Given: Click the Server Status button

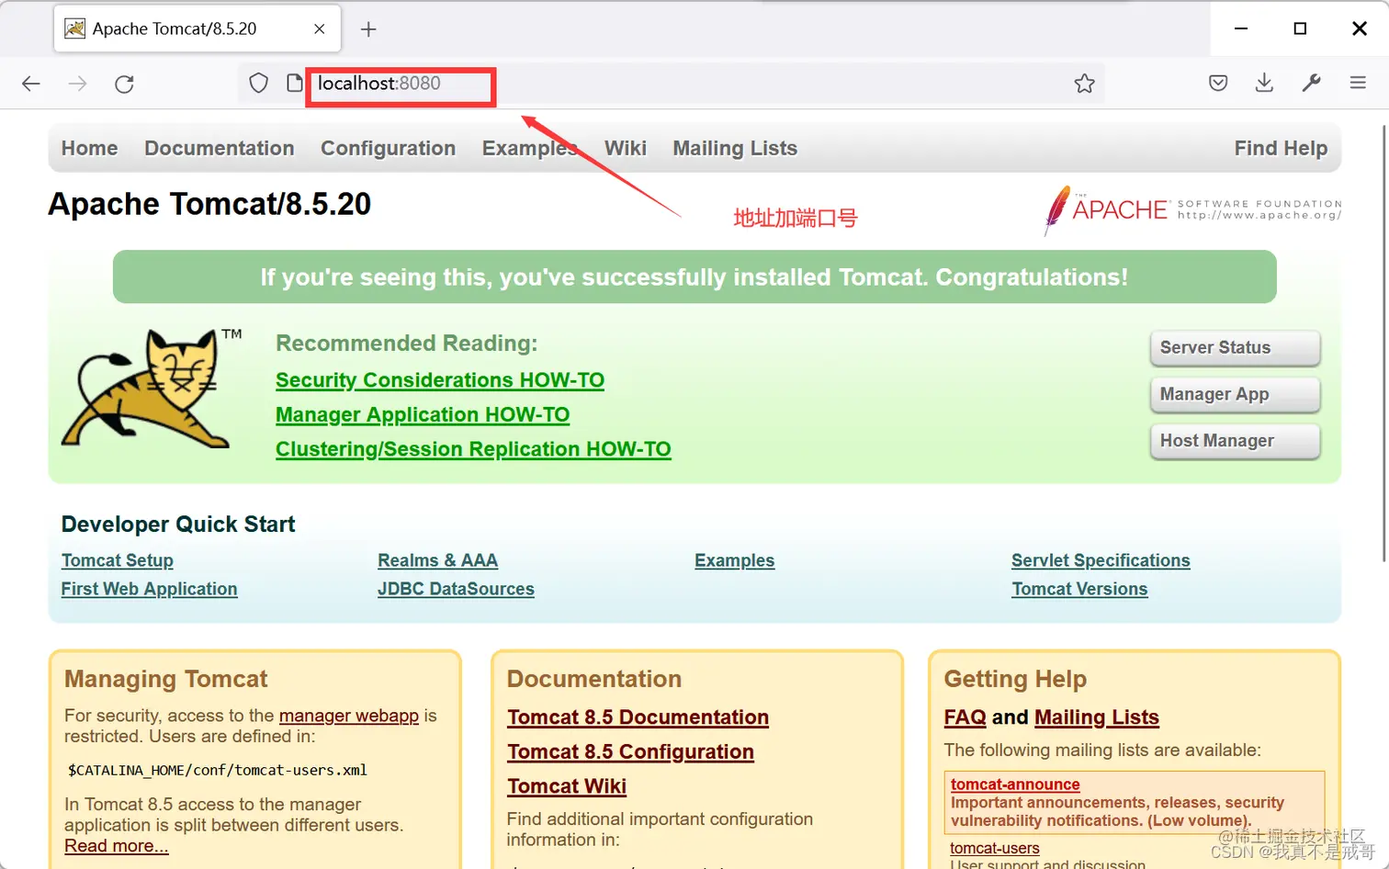Looking at the screenshot, I should (x=1235, y=348).
